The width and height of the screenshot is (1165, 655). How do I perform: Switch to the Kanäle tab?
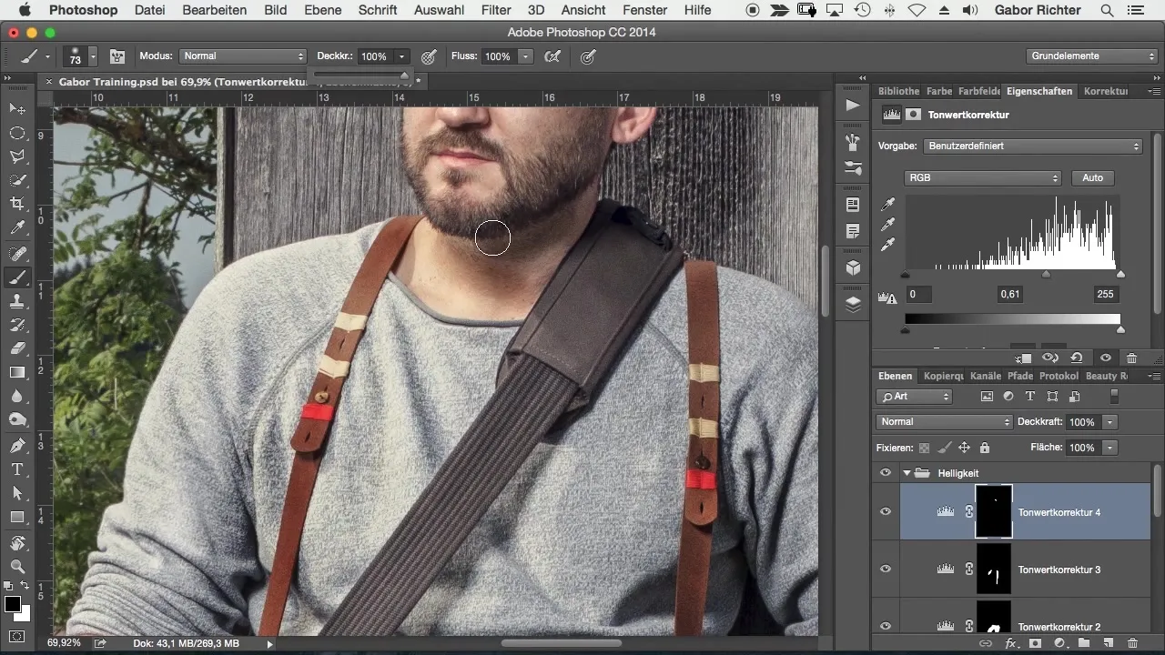pyautogui.click(x=986, y=376)
